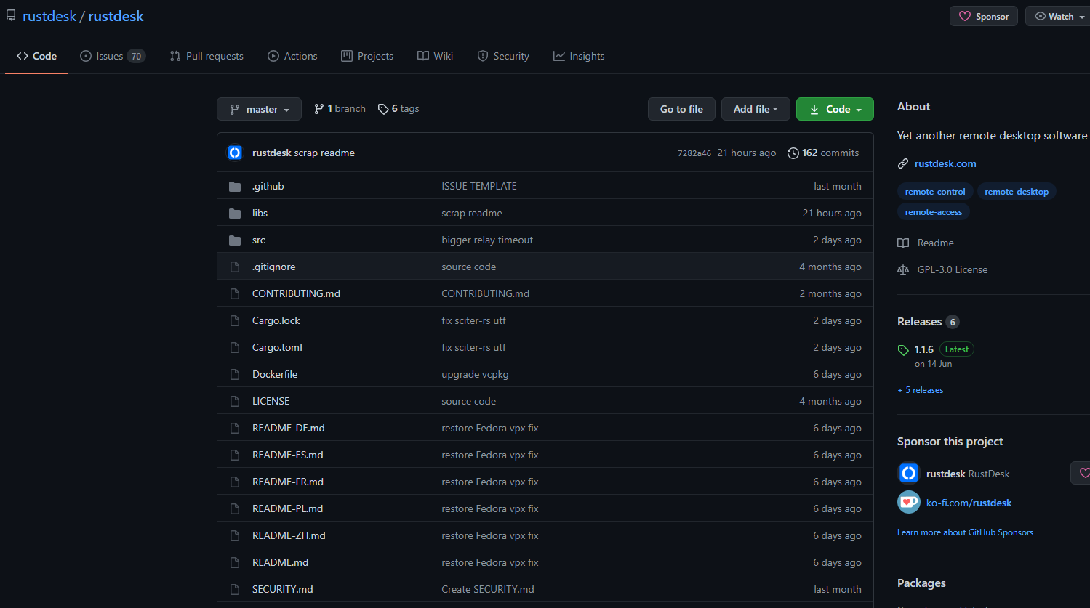Open release 1.1.6
Screen dimensions: 1090x608
[x=924, y=349]
